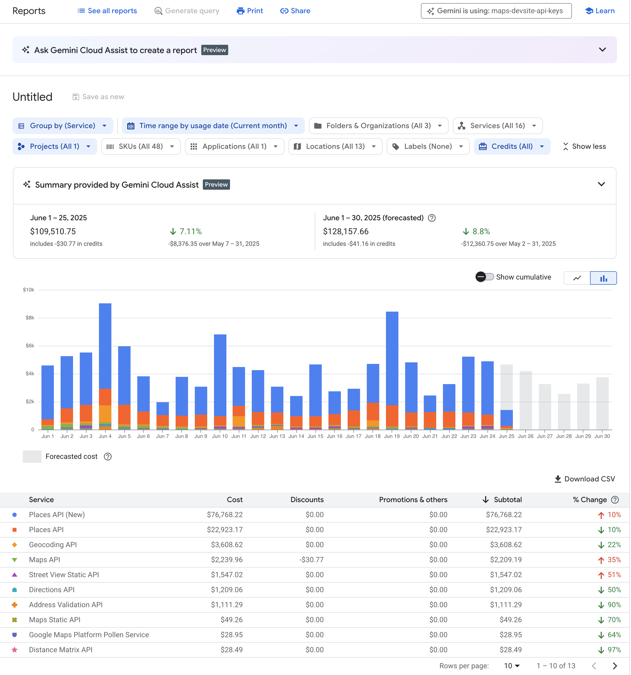This screenshot has height=675, width=631.
Task: Switch the chart to bar view
Action: coord(604,278)
